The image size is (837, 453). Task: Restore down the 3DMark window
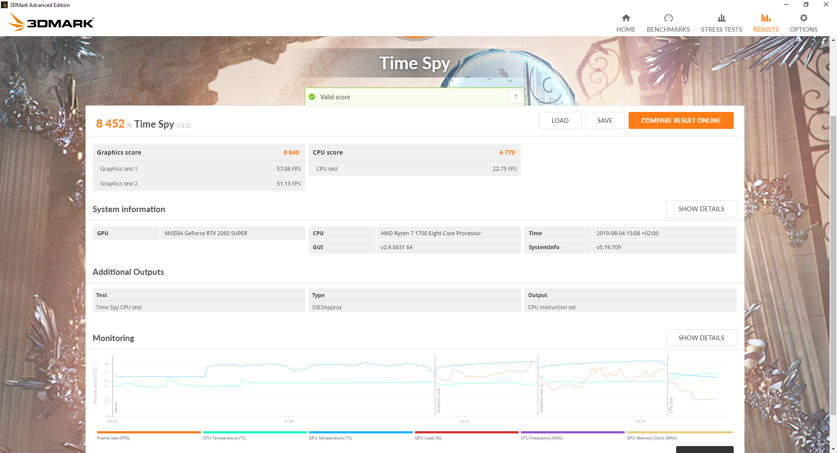tap(806, 5)
